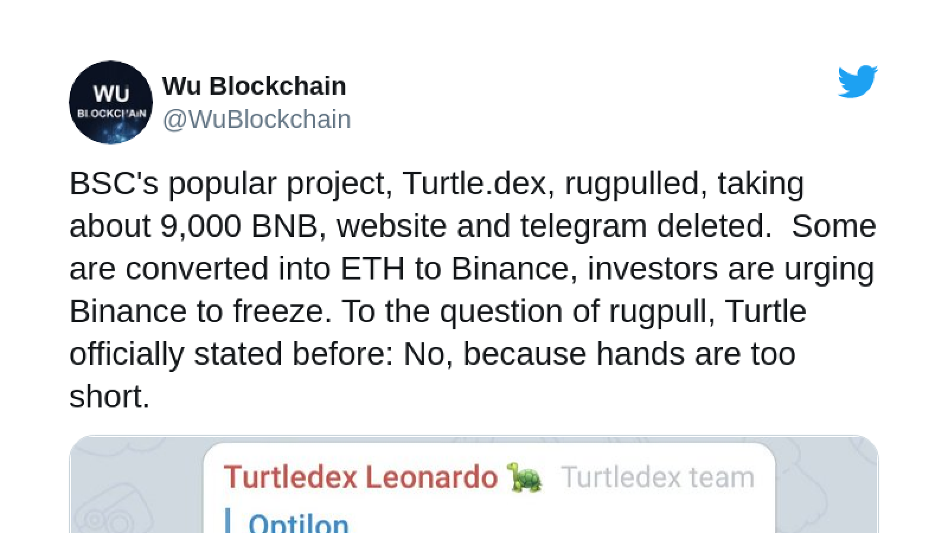Click the words Binance to freeze
Screen dimensions: 948x533
pyautogui.click(x=200, y=311)
